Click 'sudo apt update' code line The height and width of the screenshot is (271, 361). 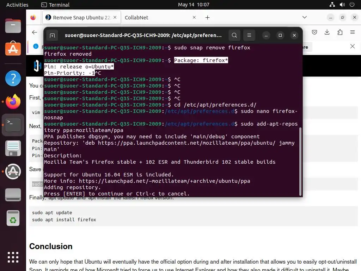pyautogui.click(x=52, y=213)
